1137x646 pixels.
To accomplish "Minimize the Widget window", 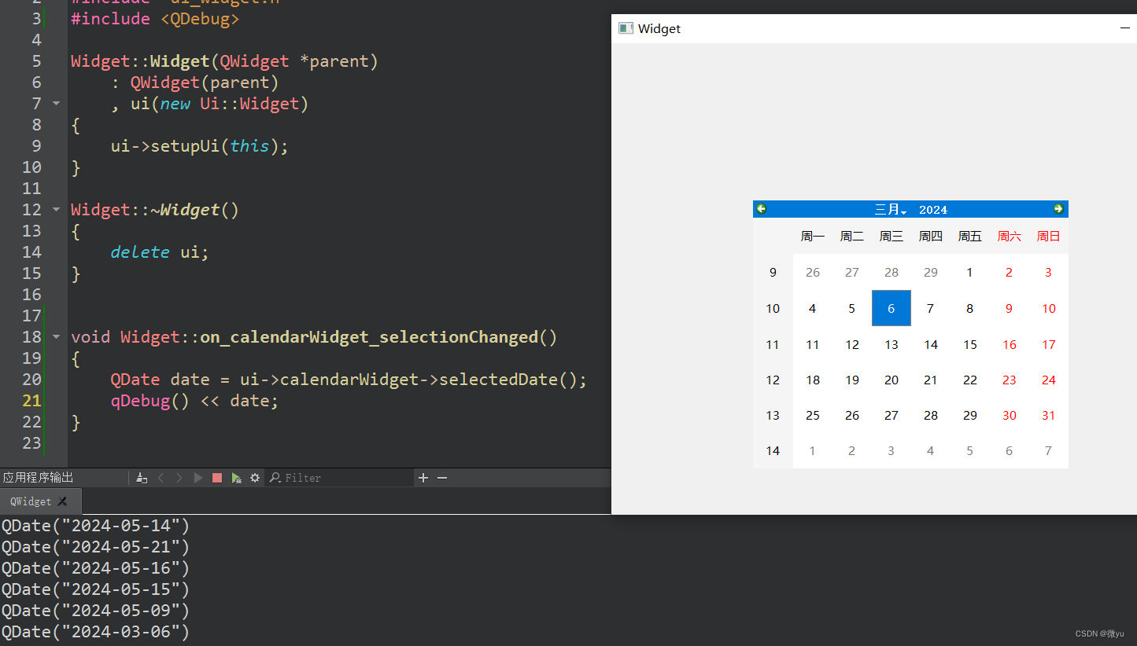I will point(1125,28).
